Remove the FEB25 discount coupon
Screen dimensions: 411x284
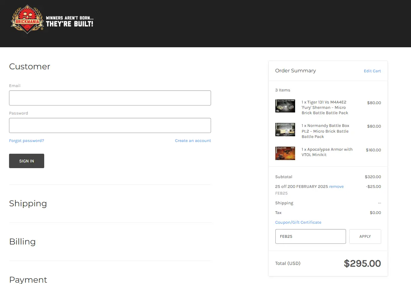(x=336, y=187)
